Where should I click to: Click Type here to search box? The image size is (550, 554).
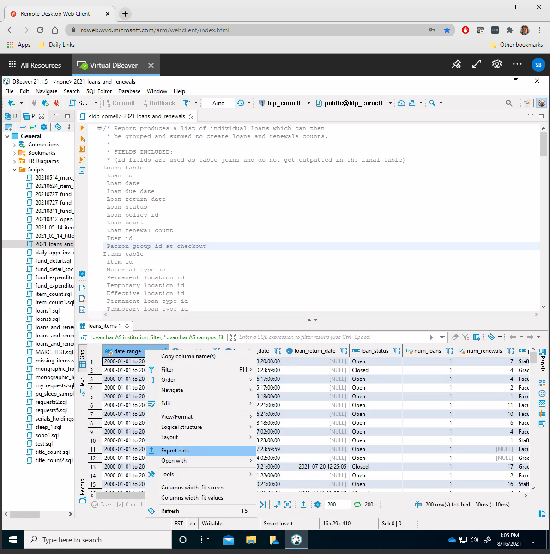point(98,540)
